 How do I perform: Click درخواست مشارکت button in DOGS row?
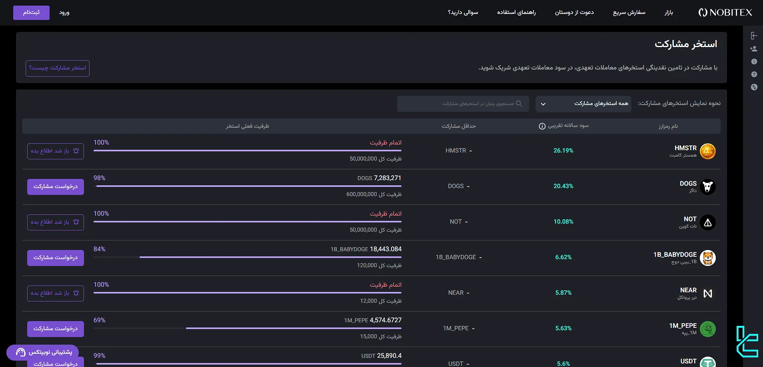tap(56, 187)
